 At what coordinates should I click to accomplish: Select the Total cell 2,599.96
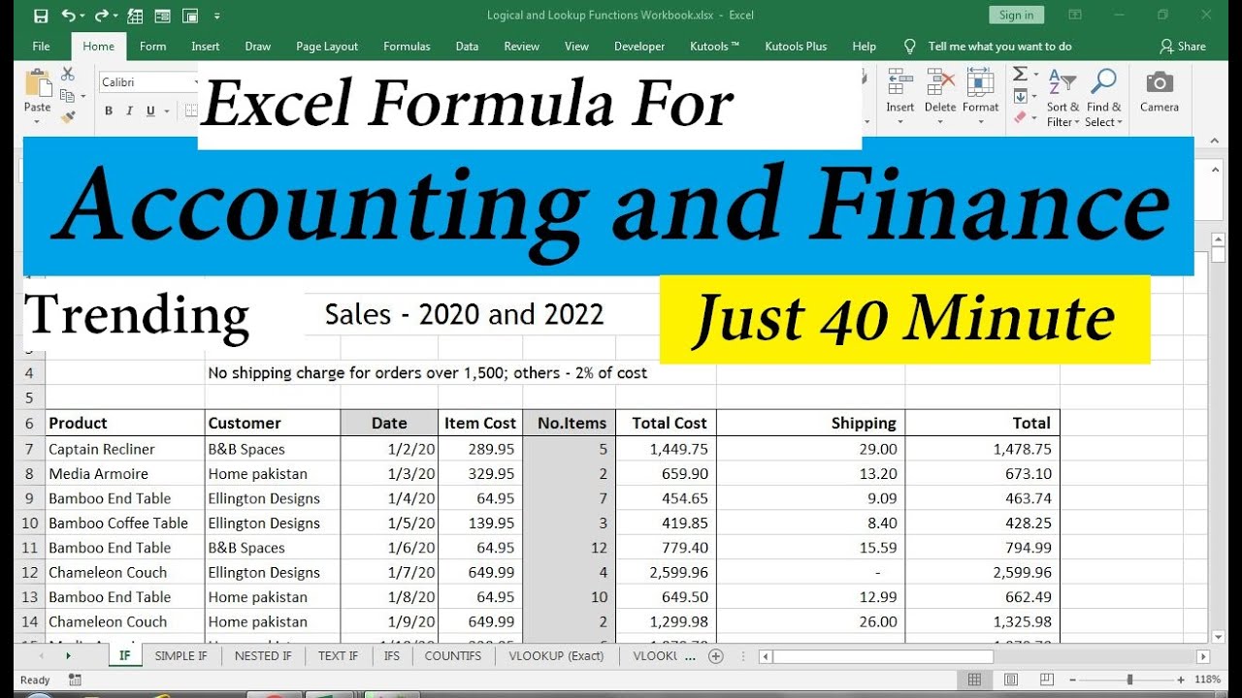point(982,573)
